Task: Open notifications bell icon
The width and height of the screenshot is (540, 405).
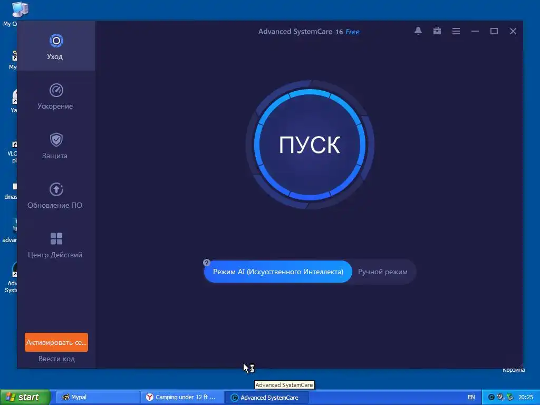Action: [x=418, y=31]
